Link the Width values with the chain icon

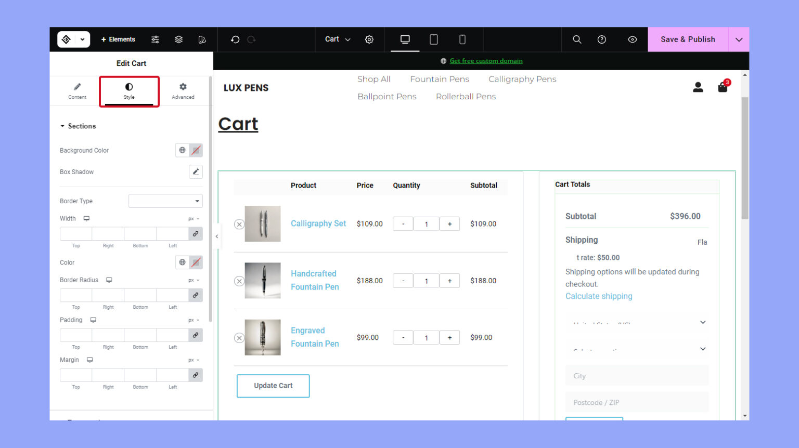click(x=196, y=233)
